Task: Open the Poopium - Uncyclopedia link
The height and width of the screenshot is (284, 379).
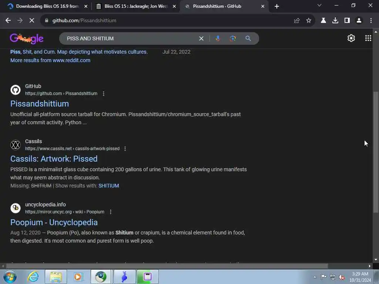Action: [54, 222]
